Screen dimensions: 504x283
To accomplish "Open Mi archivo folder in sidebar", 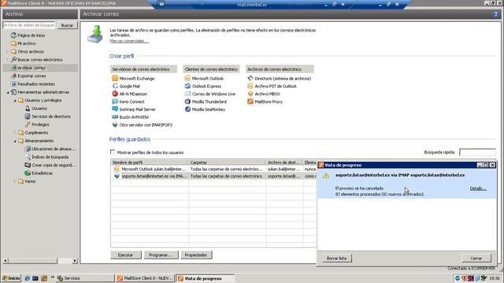I will [x=26, y=43].
